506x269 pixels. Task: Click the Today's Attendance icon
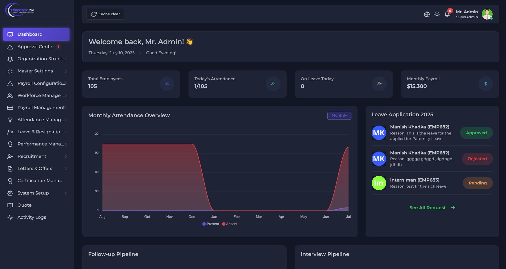(273, 84)
